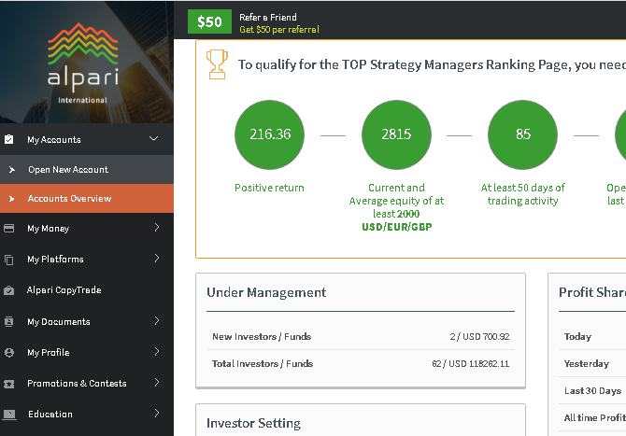
Task: Open Alpari CopyTrade
Action: click(x=87, y=290)
